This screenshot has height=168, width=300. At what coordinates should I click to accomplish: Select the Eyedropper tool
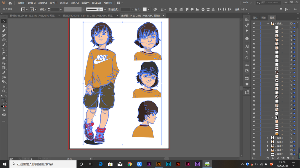click(4, 73)
